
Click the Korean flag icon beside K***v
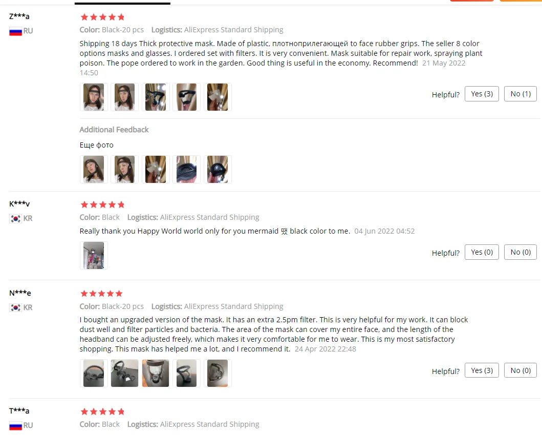click(x=15, y=219)
